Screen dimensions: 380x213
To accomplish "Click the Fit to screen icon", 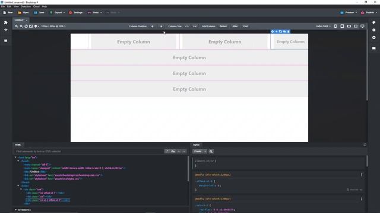I will coord(31,26).
